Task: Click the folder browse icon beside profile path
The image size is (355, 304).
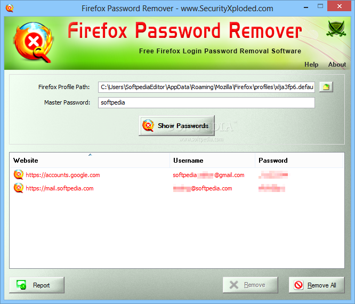Action: 326,87
